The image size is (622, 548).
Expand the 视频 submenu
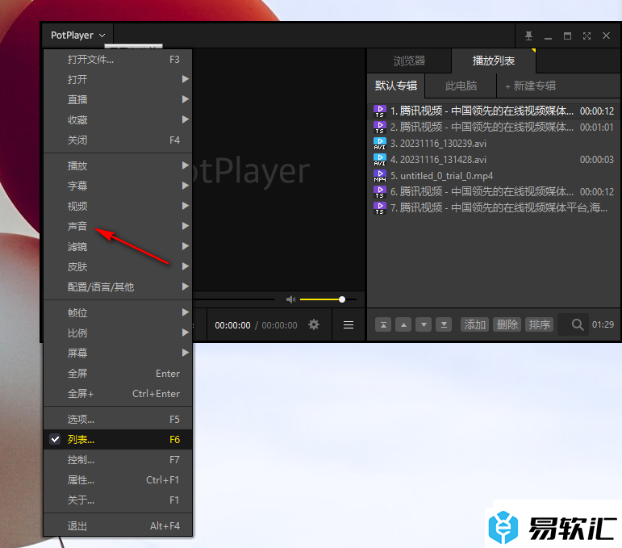pos(118,206)
